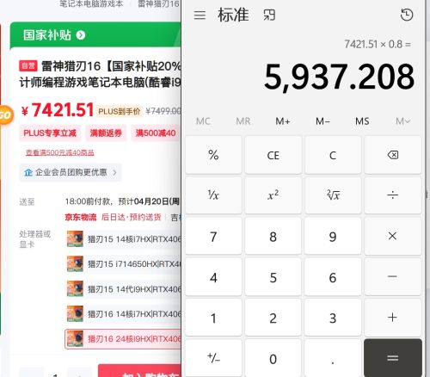Click the multiply operator key

(x=393, y=236)
